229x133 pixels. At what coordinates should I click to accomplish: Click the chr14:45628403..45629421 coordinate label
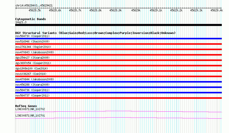tap(34, 5)
